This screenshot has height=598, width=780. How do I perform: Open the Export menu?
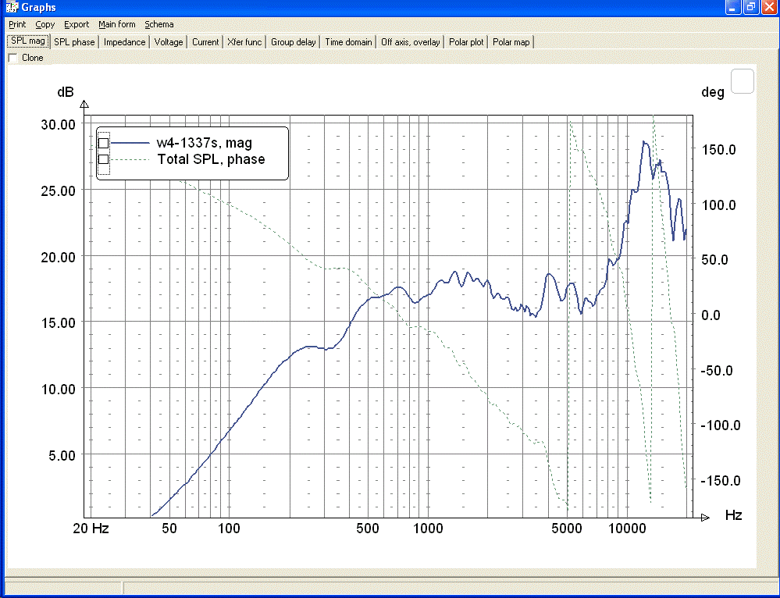click(76, 24)
